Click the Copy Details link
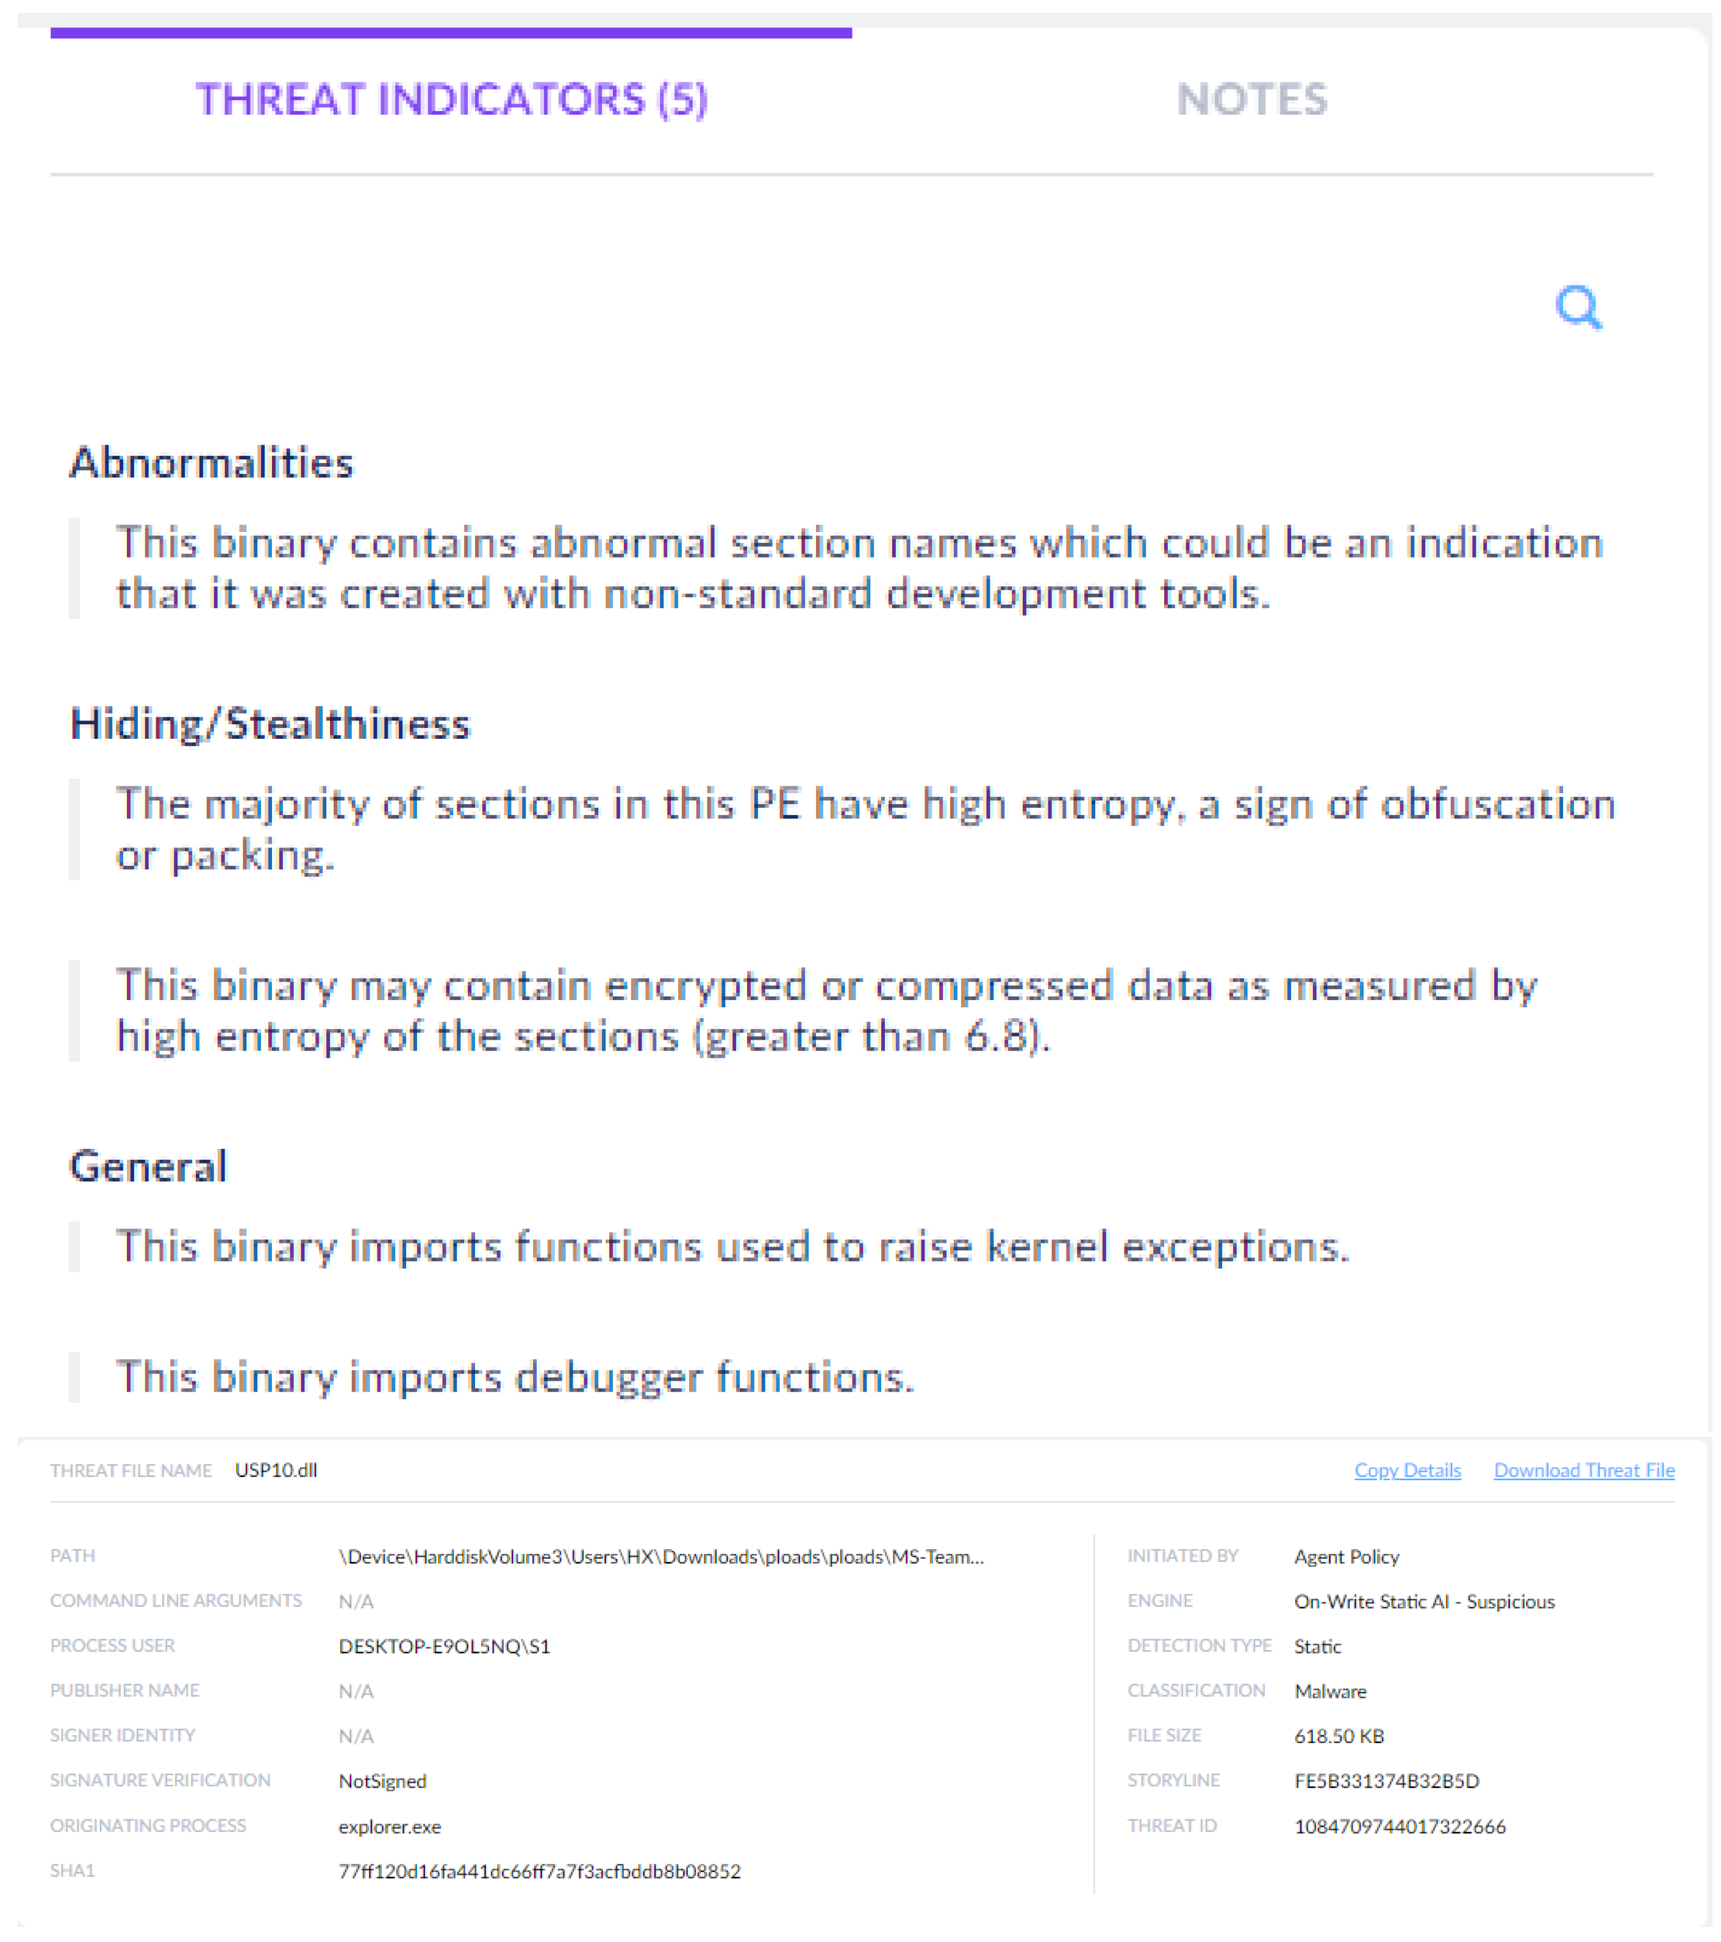This screenshot has width=1721, height=1942. coord(1407,1470)
